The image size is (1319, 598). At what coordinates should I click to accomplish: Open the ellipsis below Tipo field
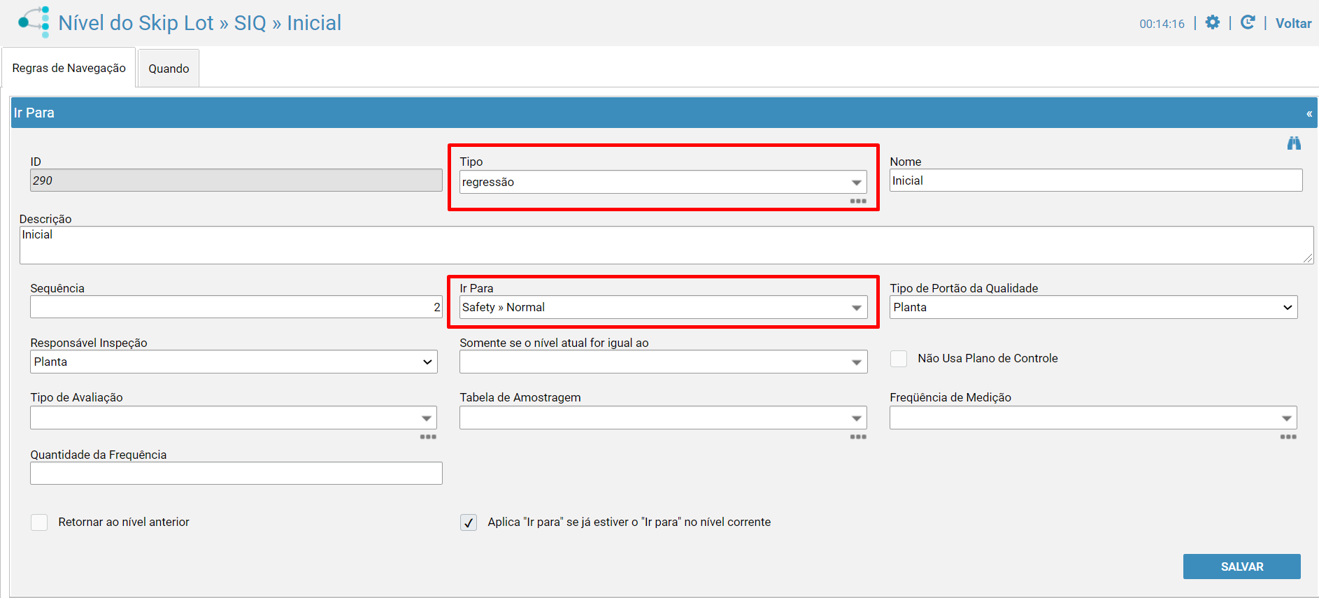pos(858,201)
